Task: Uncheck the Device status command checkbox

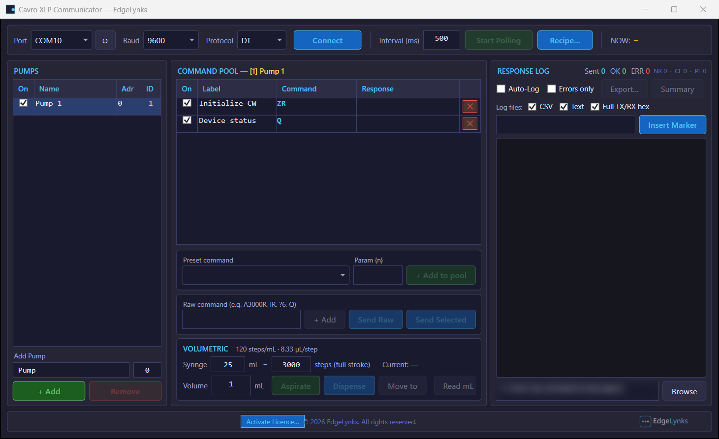Action: tap(187, 120)
